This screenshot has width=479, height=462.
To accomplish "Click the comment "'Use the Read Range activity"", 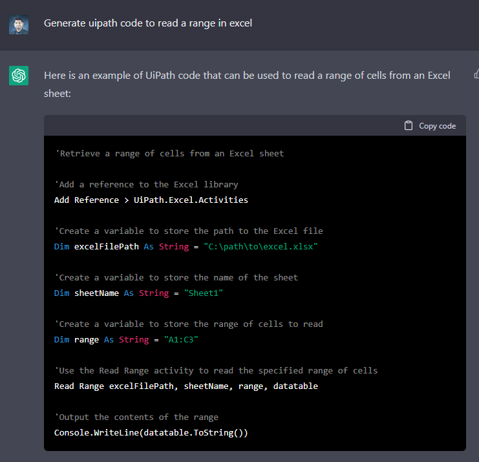I will point(124,371).
